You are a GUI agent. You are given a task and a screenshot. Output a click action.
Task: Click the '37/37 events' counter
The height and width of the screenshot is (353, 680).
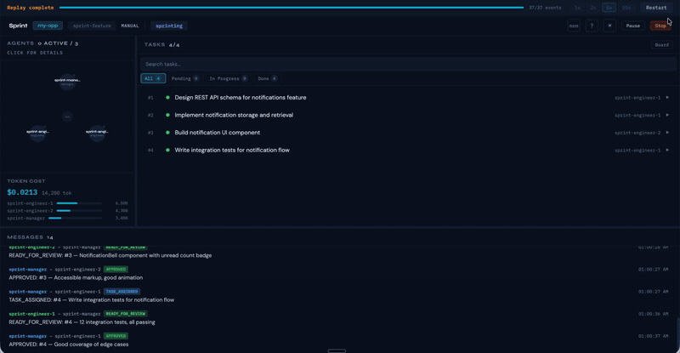tap(545, 8)
